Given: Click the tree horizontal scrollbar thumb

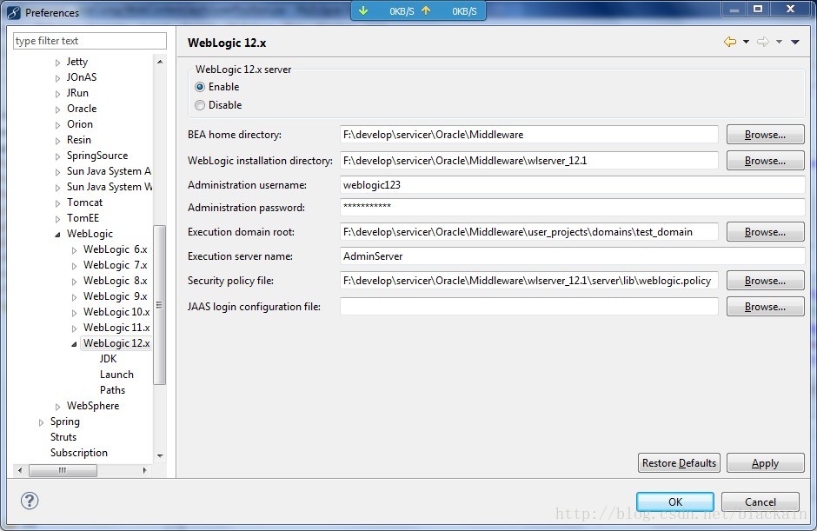Looking at the screenshot, I should (x=63, y=470).
